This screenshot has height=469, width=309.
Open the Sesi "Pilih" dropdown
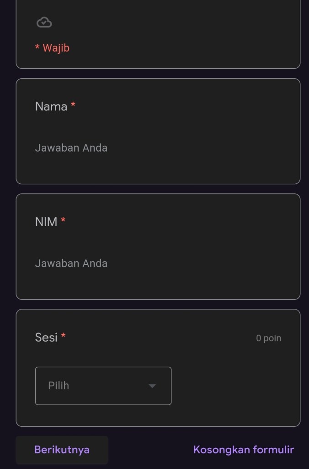[103, 386]
